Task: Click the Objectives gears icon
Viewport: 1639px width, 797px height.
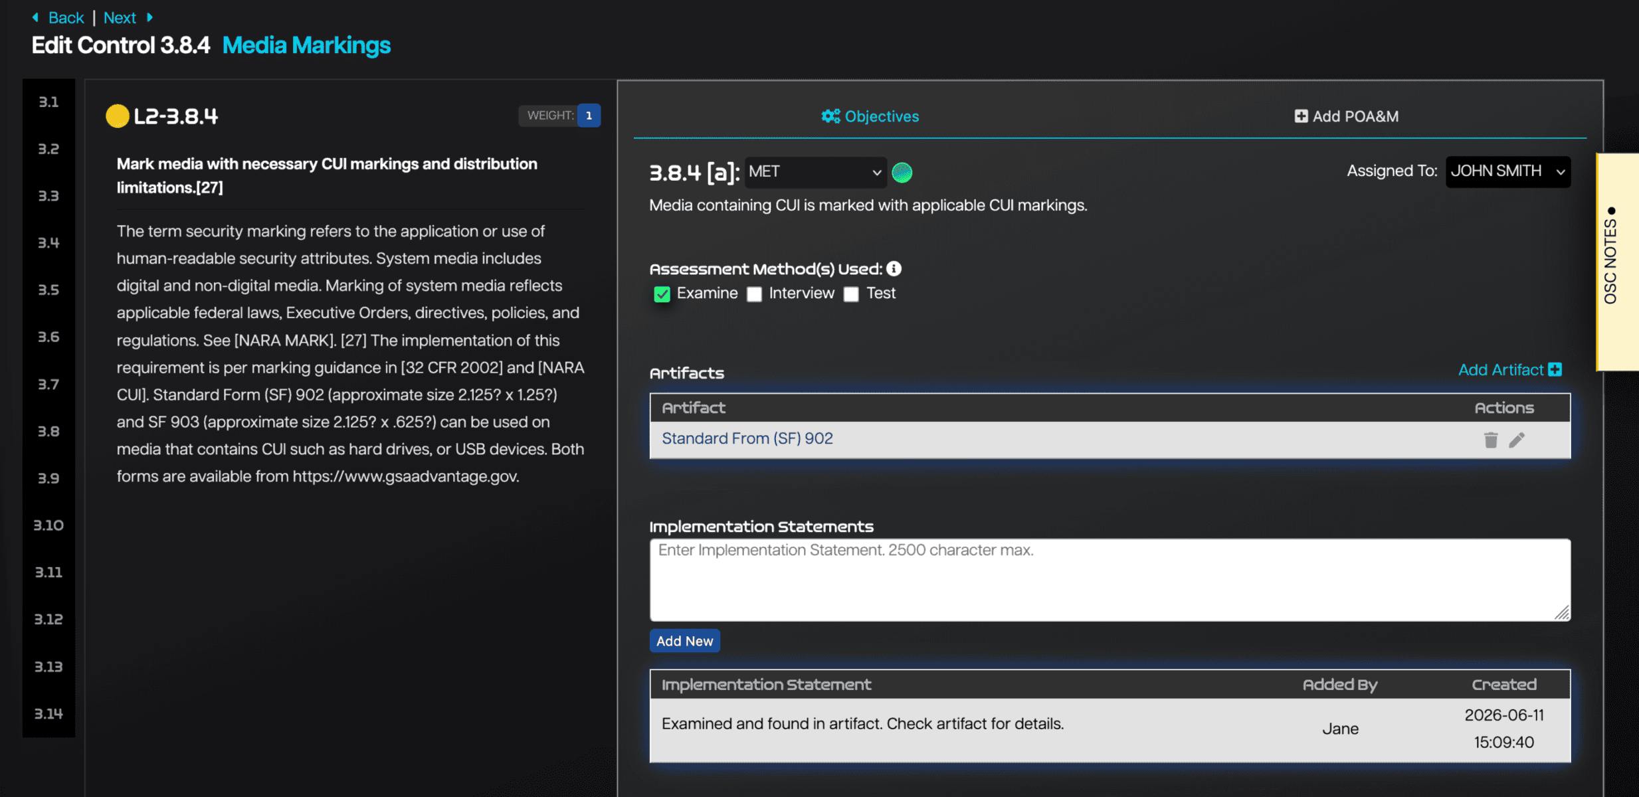Action: click(830, 116)
